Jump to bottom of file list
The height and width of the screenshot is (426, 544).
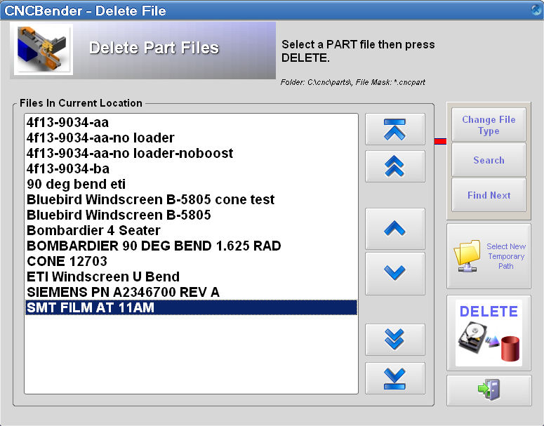[394, 378]
